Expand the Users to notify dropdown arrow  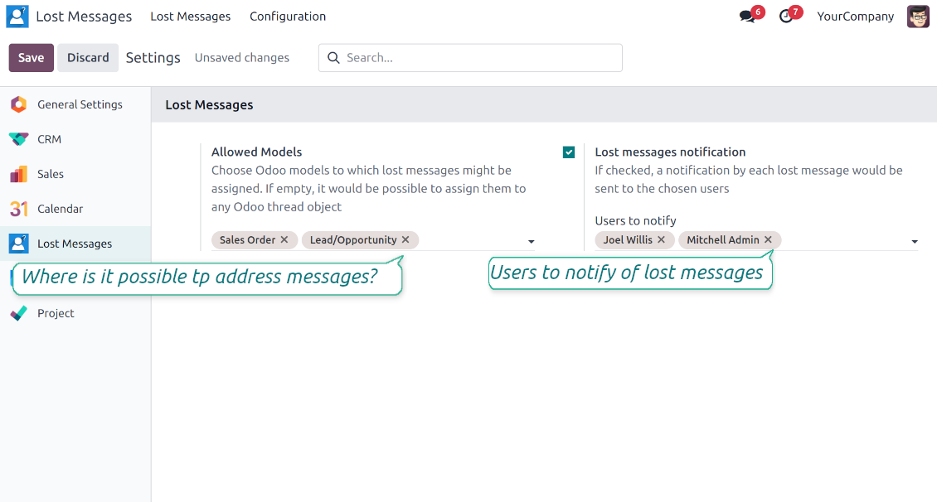(915, 242)
